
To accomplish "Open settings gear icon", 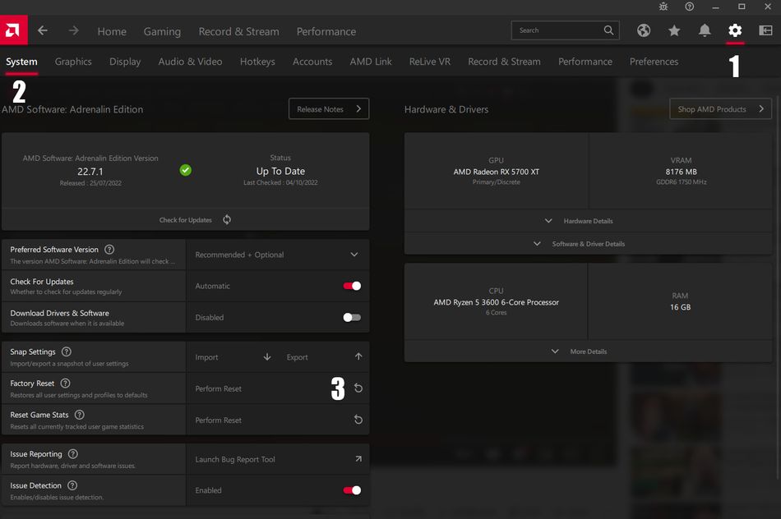I will coord(735,31).
